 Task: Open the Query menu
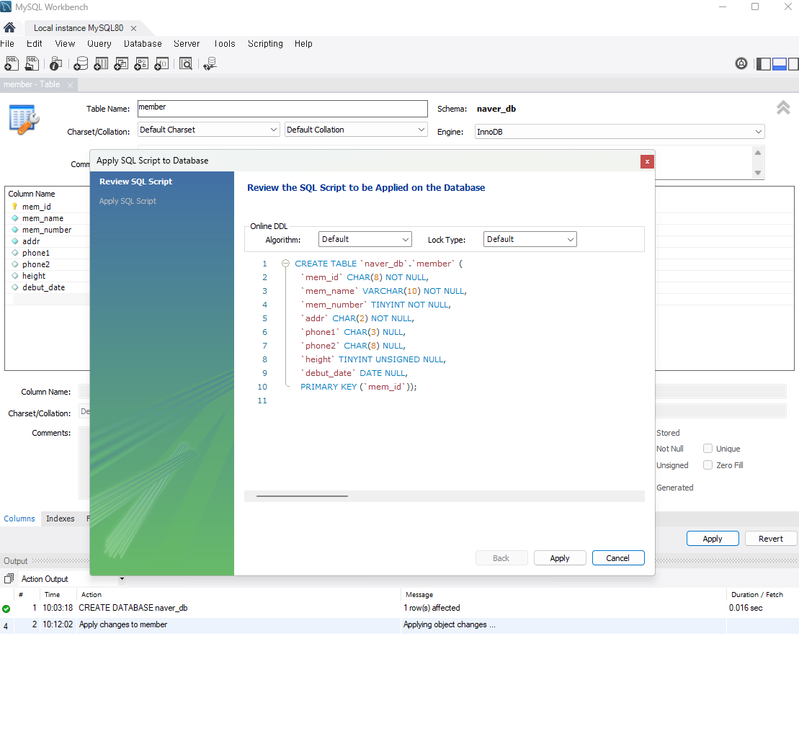click(x=99, y=44)
